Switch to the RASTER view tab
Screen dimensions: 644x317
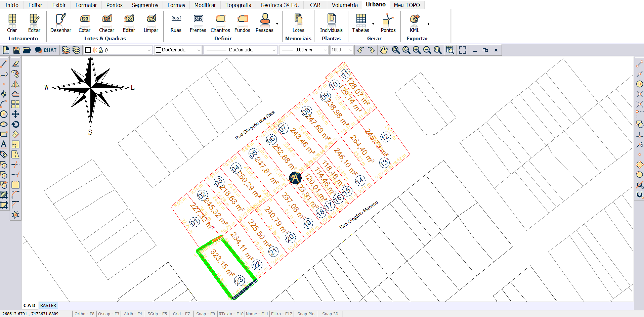pyautogui.click(x=48, y=305)
